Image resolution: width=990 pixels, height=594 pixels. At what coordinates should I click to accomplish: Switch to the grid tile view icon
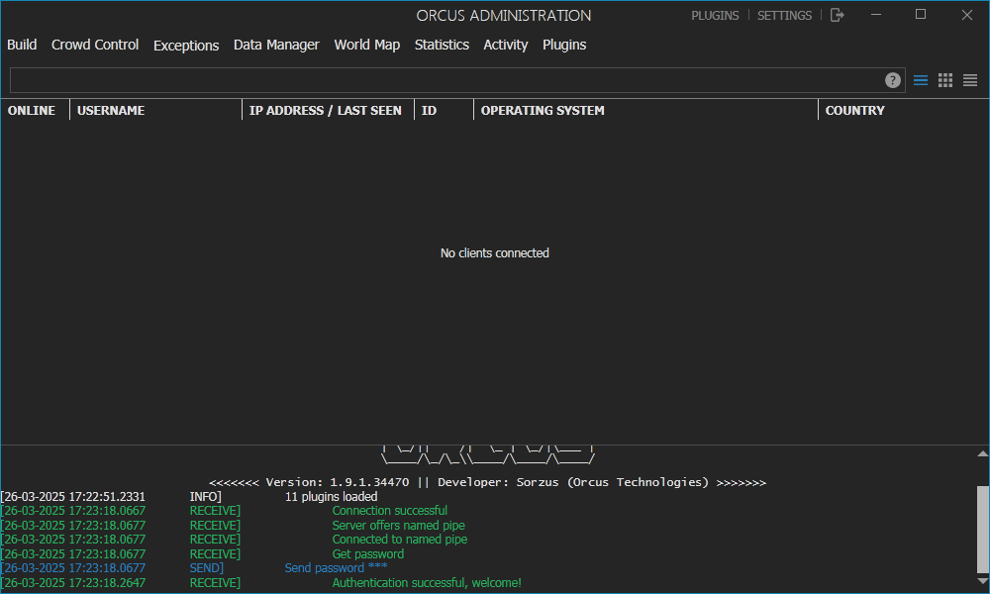[945, 80]
